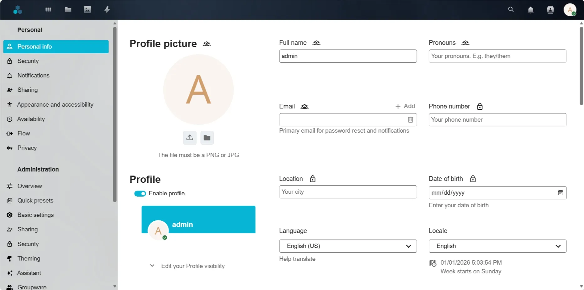Upload a profile picture from device
The image size is (584, 290).
coord(190,138)
